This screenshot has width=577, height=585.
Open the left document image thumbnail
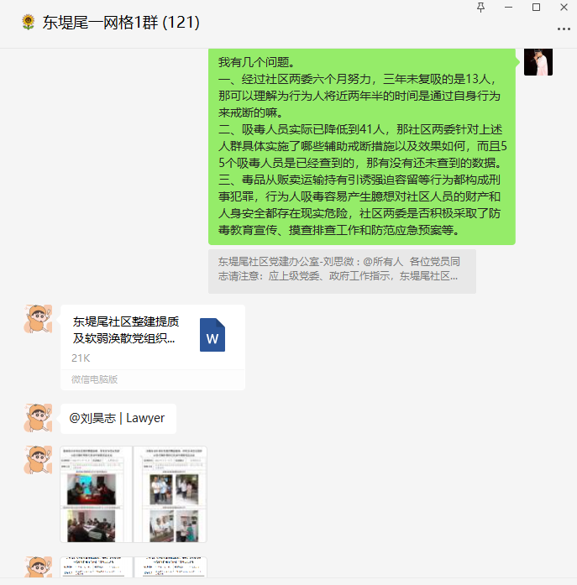tap(97, 494)
